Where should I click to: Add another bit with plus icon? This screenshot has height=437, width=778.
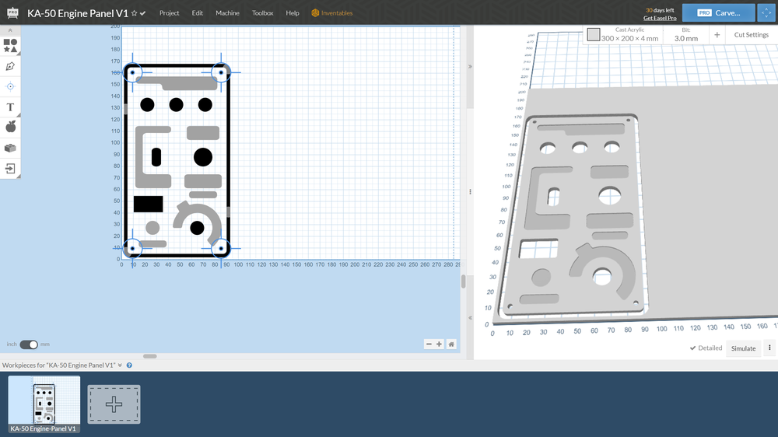[717, 35]
